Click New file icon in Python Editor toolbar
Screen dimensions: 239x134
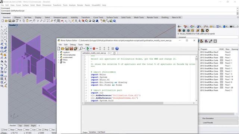tap(59, 48)
